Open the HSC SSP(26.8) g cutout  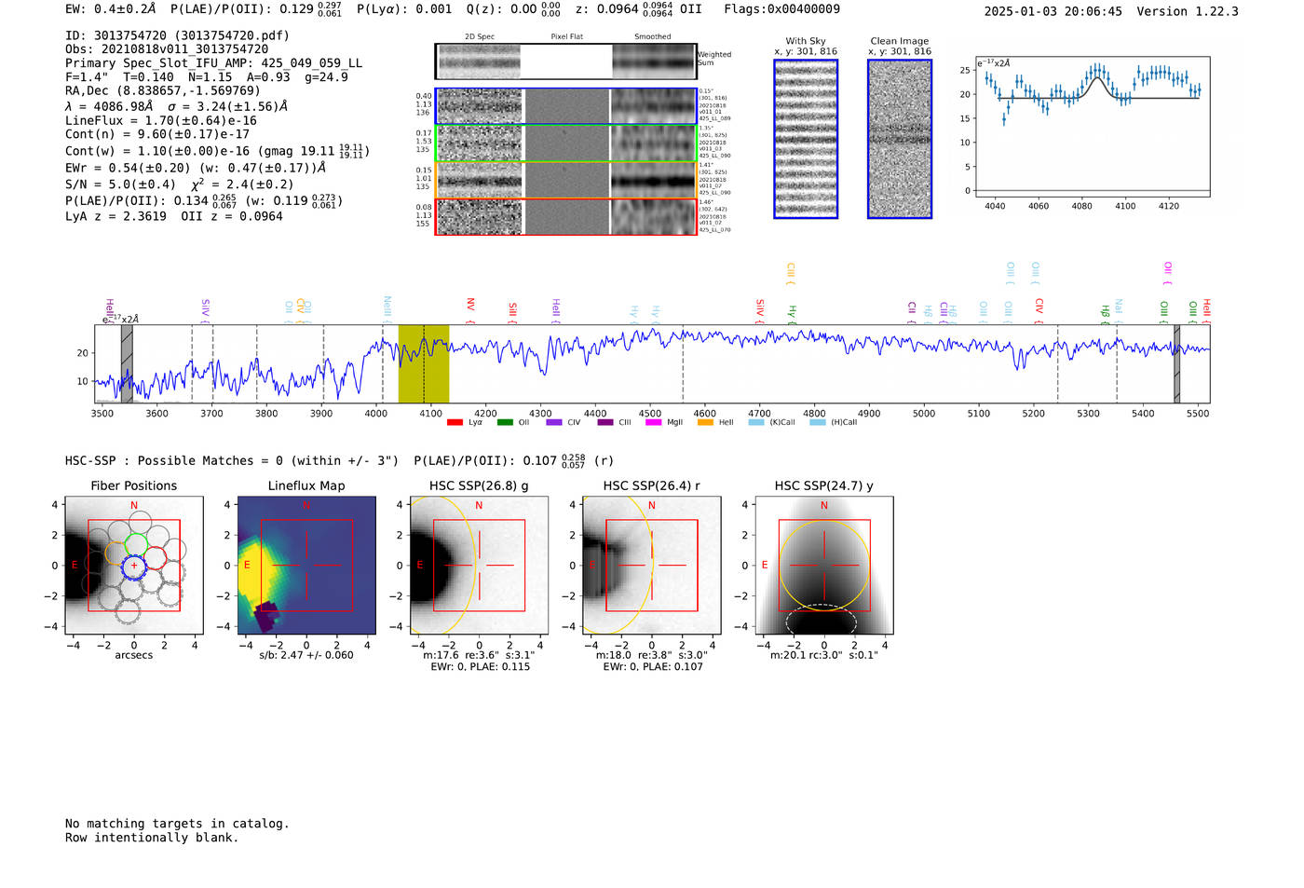click(480, 566)
